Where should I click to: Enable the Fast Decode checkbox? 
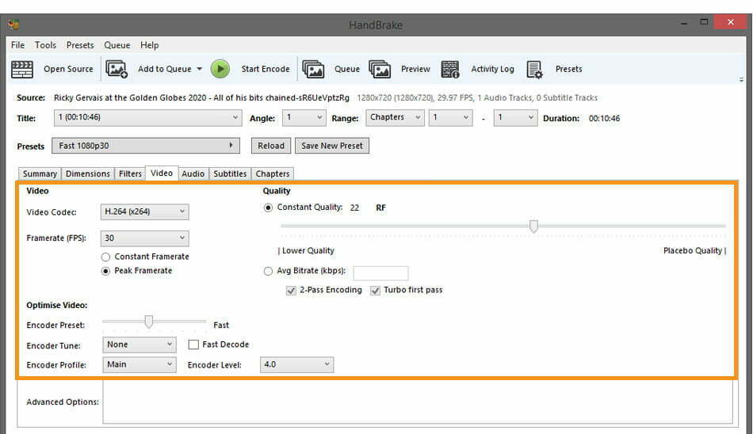[x=193, y=345]
